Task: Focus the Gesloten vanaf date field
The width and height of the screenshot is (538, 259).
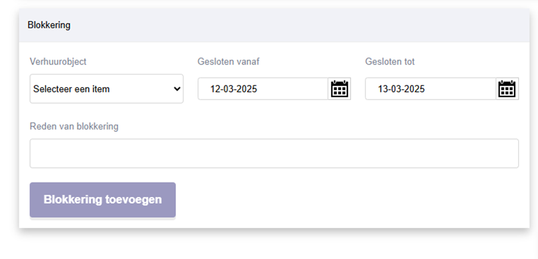Action: click(263, 89)
